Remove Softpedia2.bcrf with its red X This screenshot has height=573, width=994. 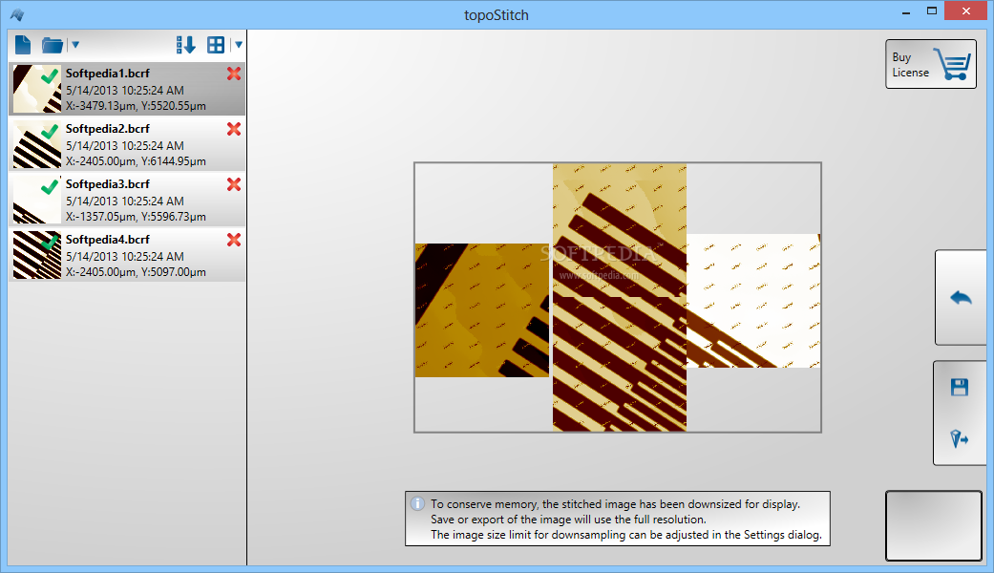(x=234, y=129)
